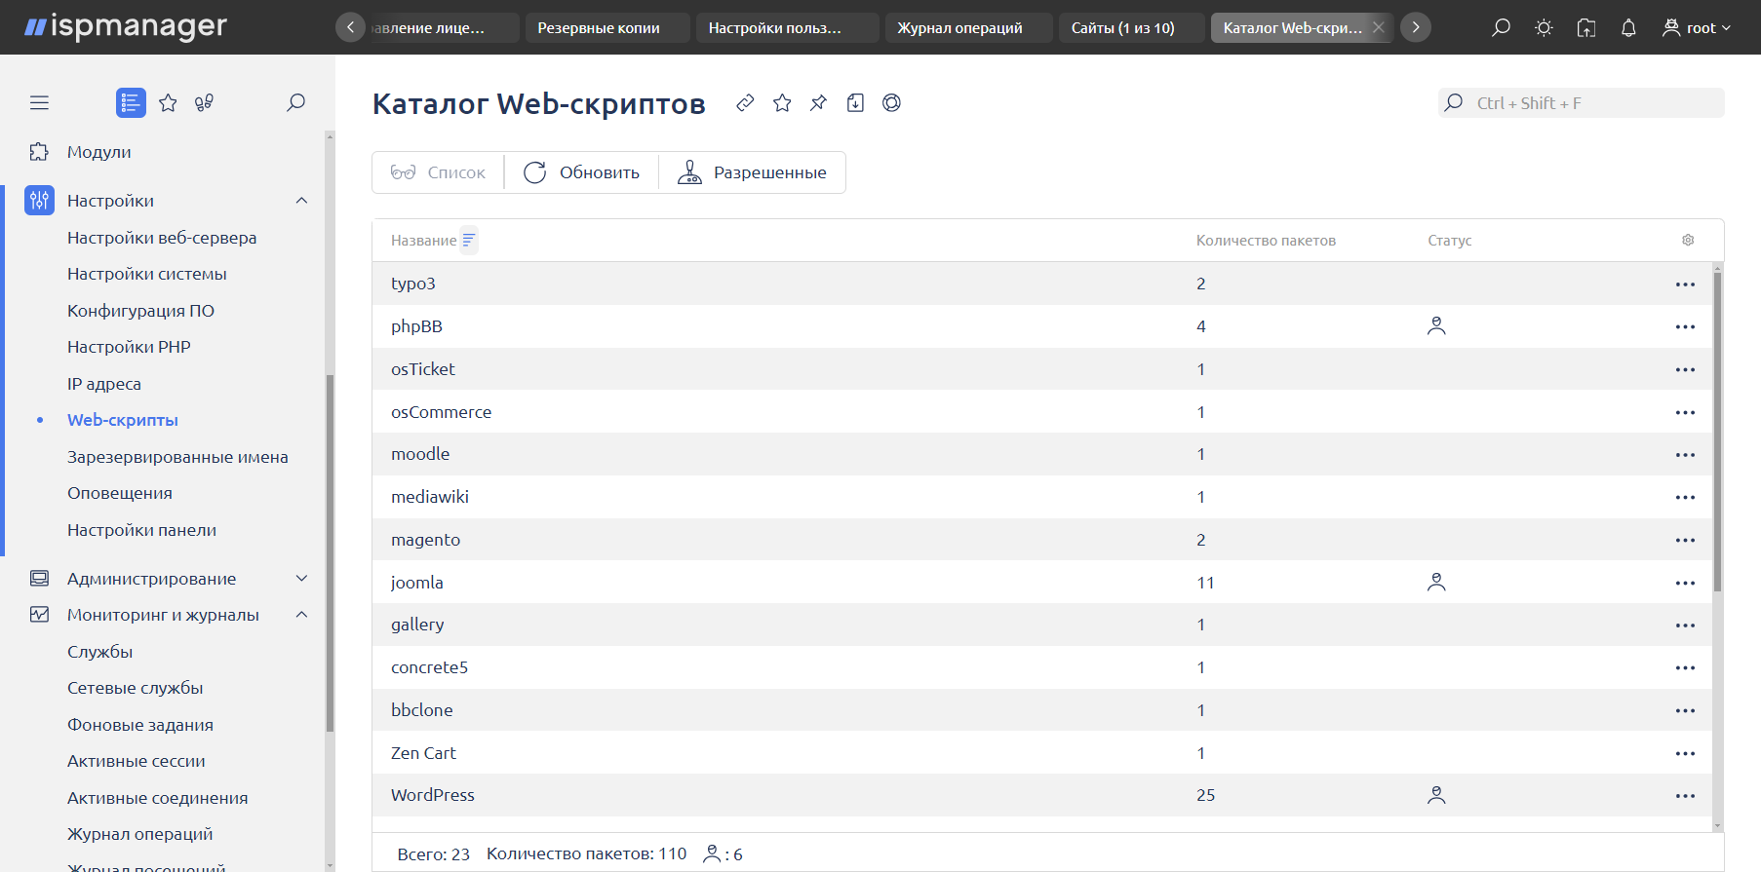Open Настройки польз... tab
The height and width of the screenshot is (872, 1761).
pyautogui.click(x=787, y=27)
